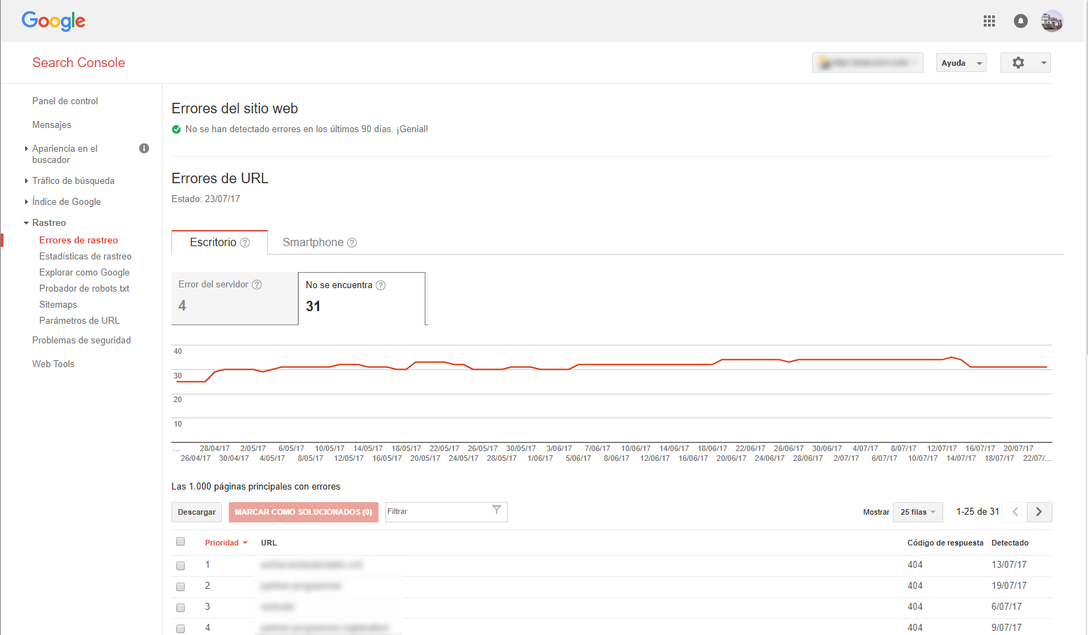Click the Search Console title

coord(78,62)
